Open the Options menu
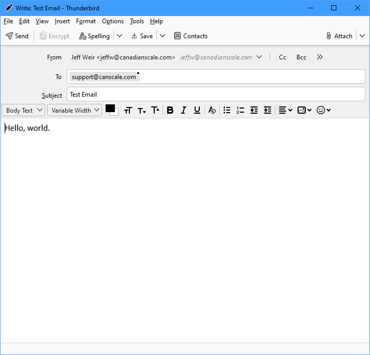This screenshot has width=370, height=355. pyautogui.click(x=112, y=21)
